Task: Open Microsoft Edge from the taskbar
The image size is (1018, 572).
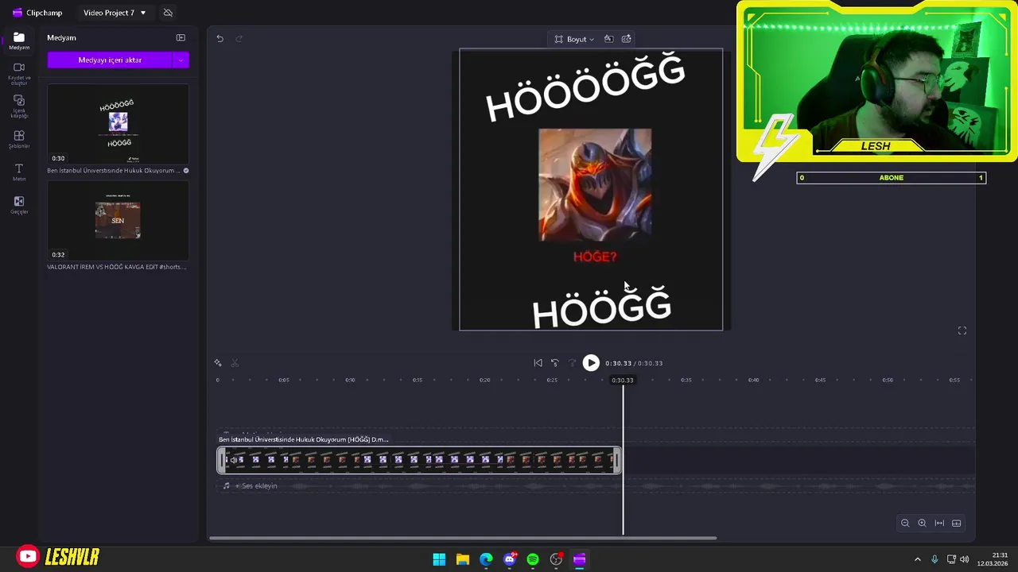Action: click(x=486, y=559)
